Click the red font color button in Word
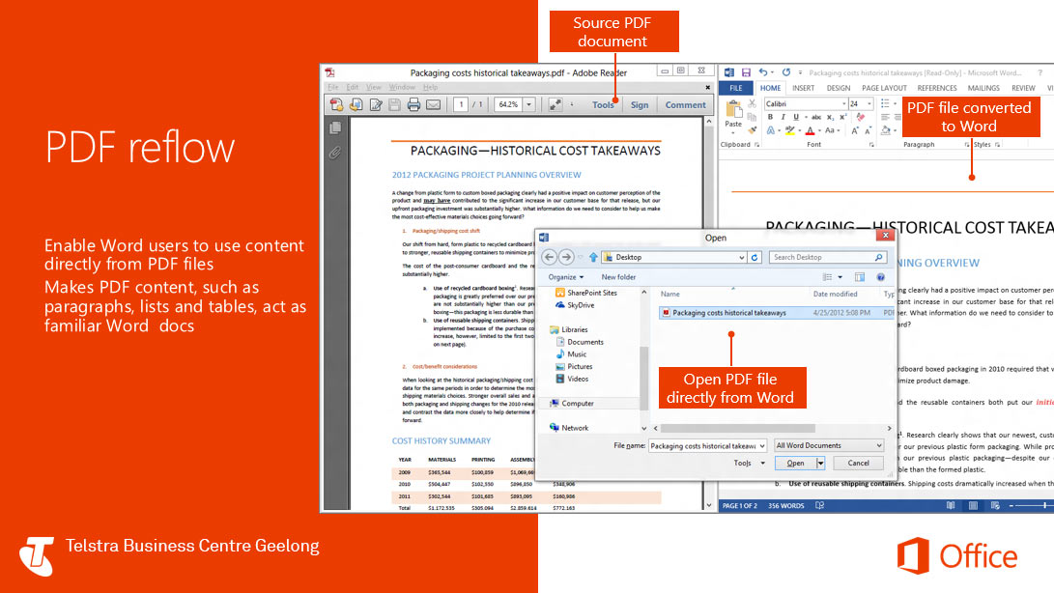1054x593 pixels. [x=810, y=130]
